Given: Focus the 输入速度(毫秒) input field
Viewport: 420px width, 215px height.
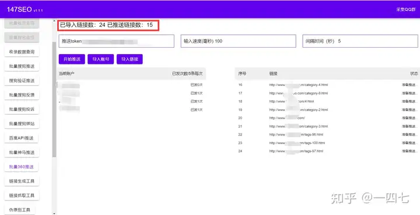Looking at the screenshot, I should click(239, 41).
